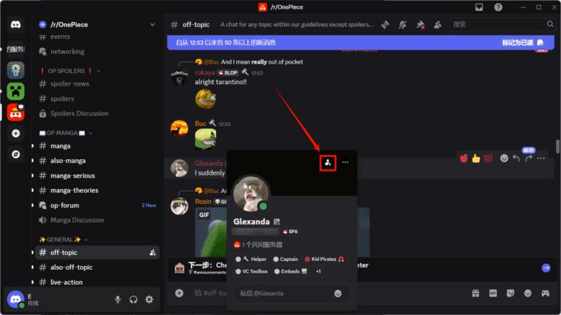561x315 pixels.
Task: Forward the hovered message
Action: [x=528, y=158]
